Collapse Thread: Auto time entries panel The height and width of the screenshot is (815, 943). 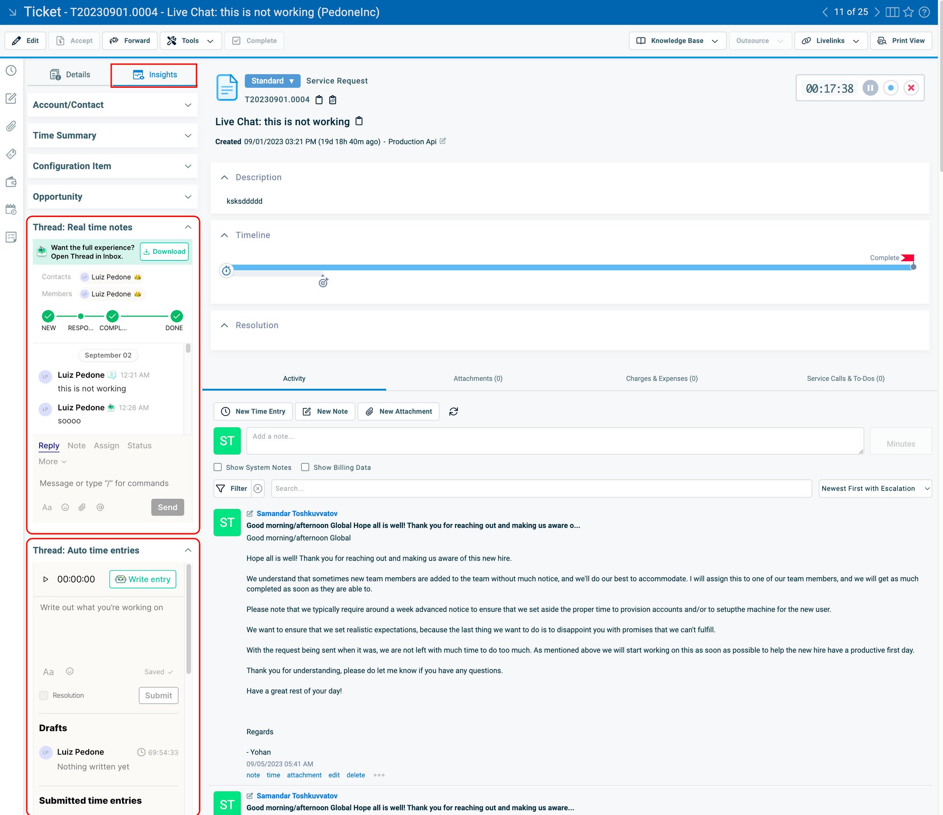point(188,550)
